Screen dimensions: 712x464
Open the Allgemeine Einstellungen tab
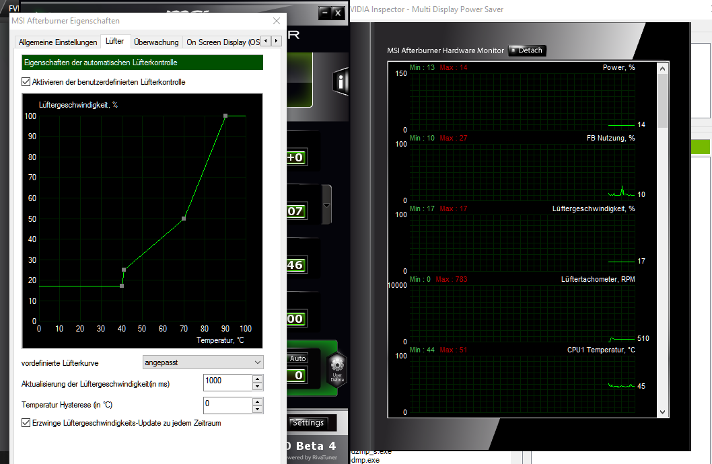click(58, 42)
